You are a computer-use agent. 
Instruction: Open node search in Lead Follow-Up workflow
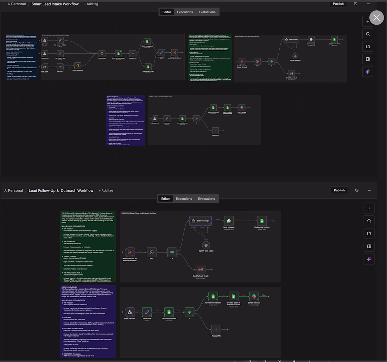point(369,221)
